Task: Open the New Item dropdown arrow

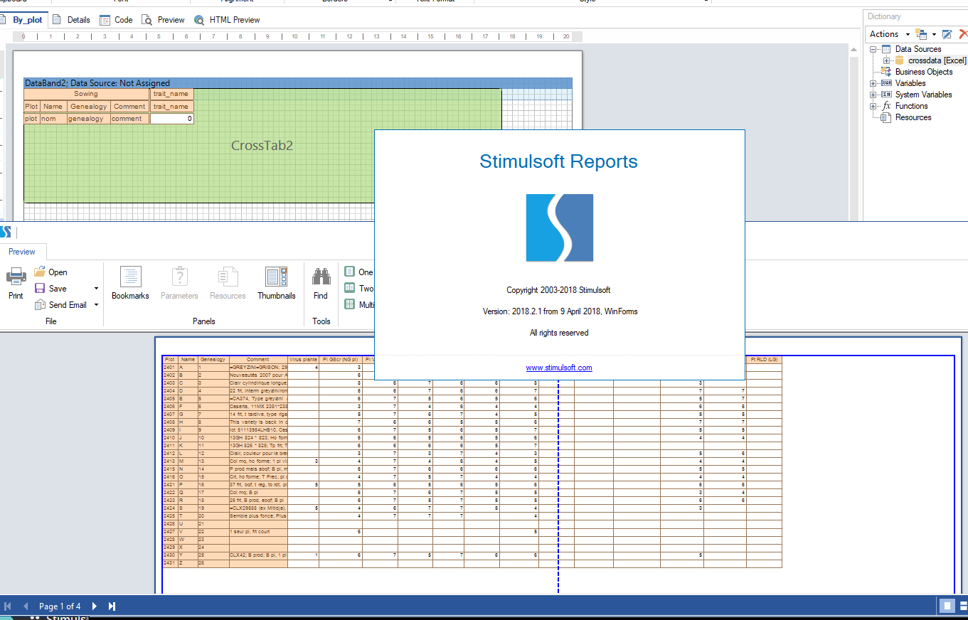Action: 934,34
